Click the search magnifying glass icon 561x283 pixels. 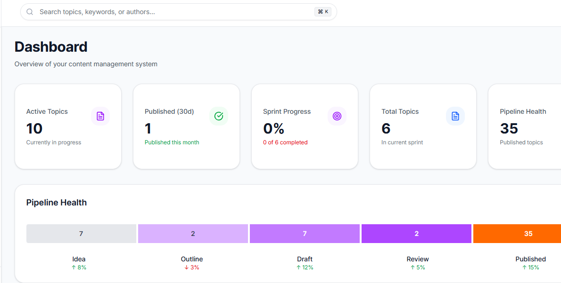tap(30, 11)
